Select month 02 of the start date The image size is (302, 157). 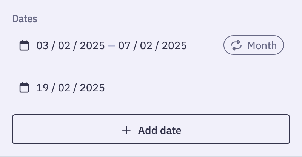coord(64,45)
